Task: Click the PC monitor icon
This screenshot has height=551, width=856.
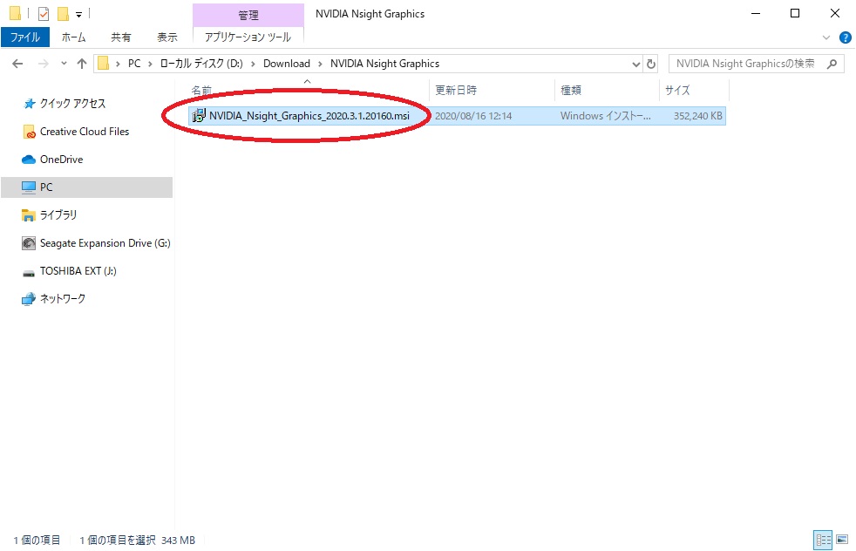Action: [29, 187]
